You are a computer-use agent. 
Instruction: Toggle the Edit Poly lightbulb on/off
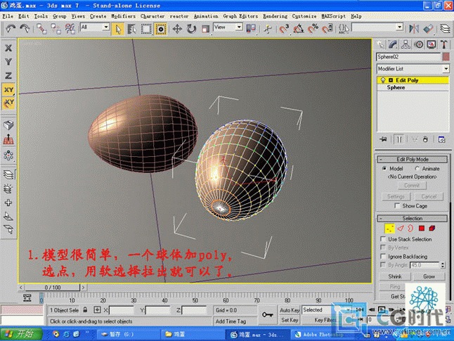(x=383, y=80)
